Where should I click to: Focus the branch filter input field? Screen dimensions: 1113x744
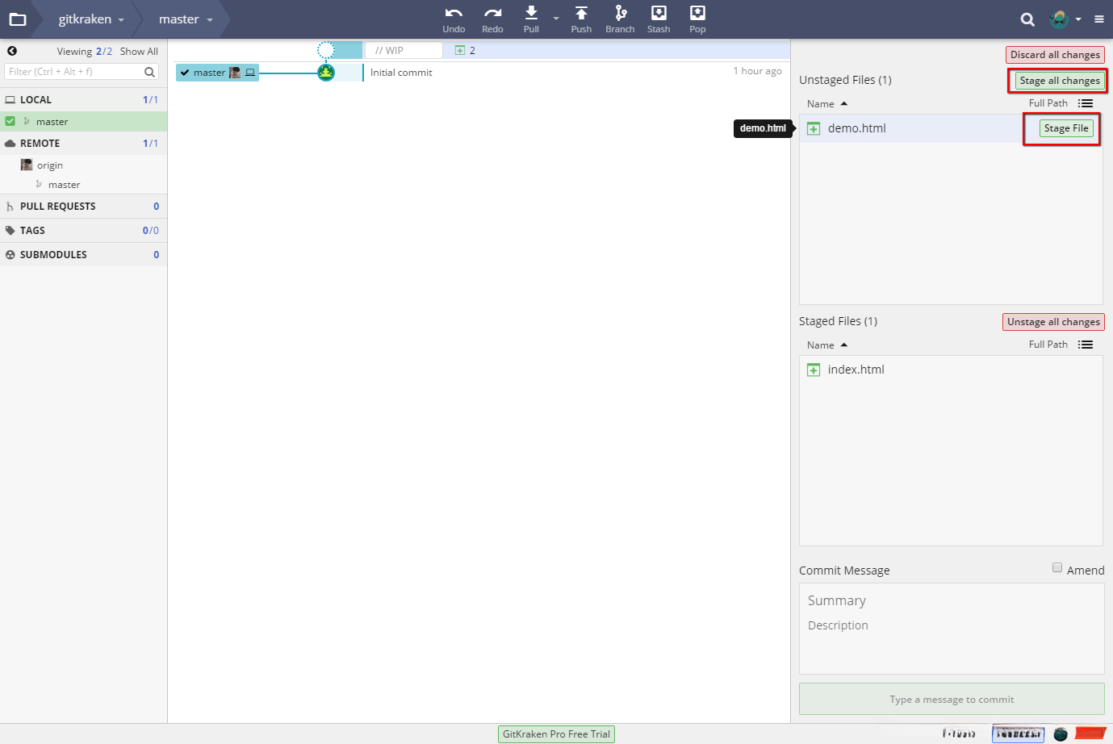[x=82, y=72]
